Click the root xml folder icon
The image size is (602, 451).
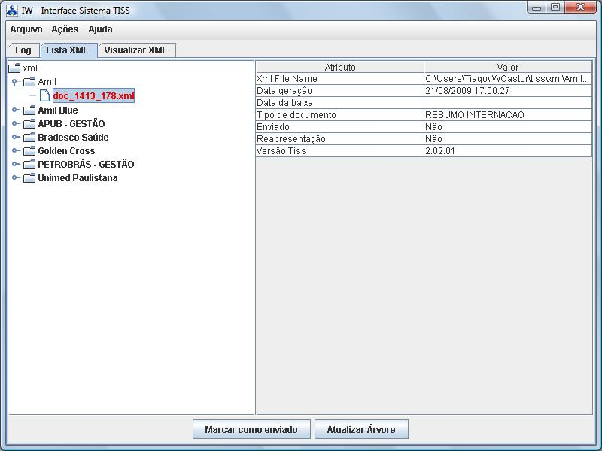tap(14, 68)
